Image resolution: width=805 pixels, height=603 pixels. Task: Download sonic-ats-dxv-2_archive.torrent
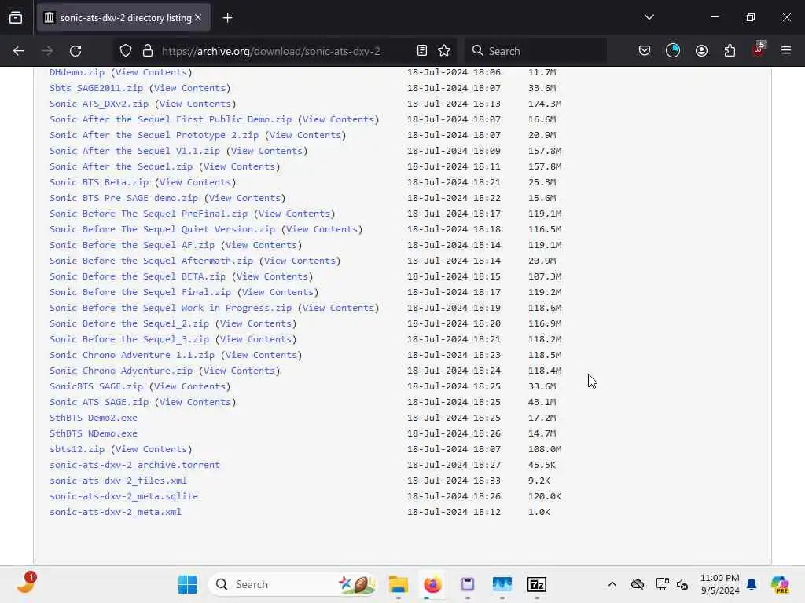pos(134,465)
